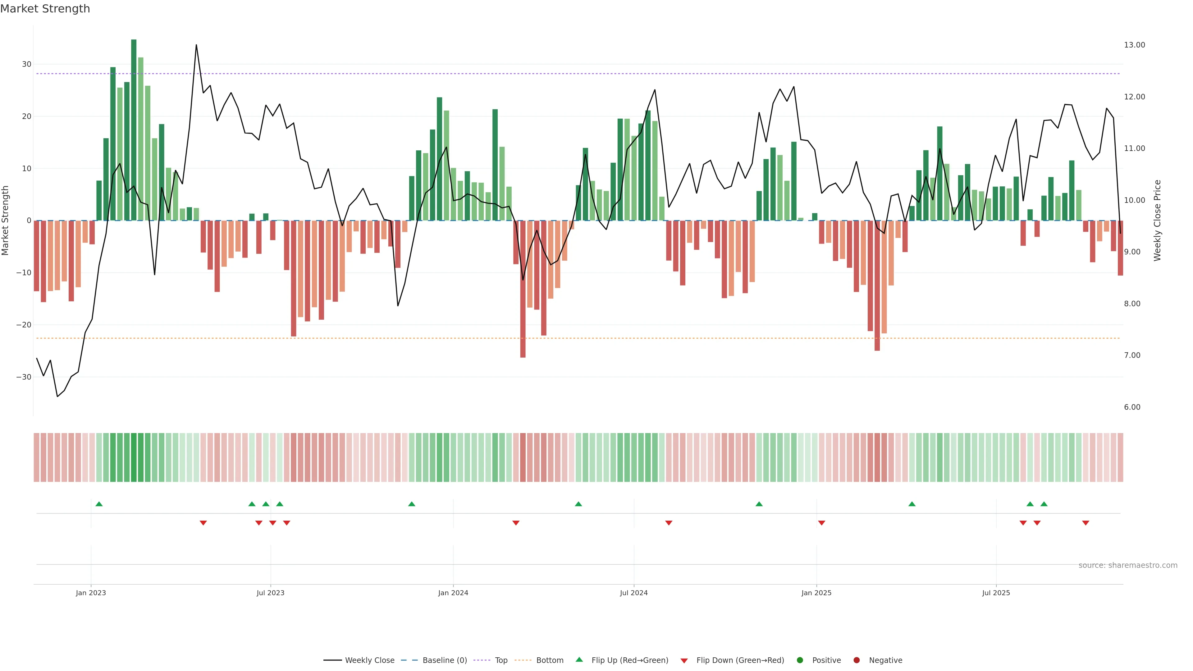Click the Positive green circle legend icon
The width and height of the screenshot is (1193, 671).
(800, 660)
